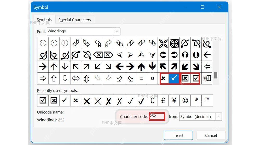This screenshot has width=260, height=145.
Task: Select the outlined up arrow symbol
Action: click(x=54, y=78)
